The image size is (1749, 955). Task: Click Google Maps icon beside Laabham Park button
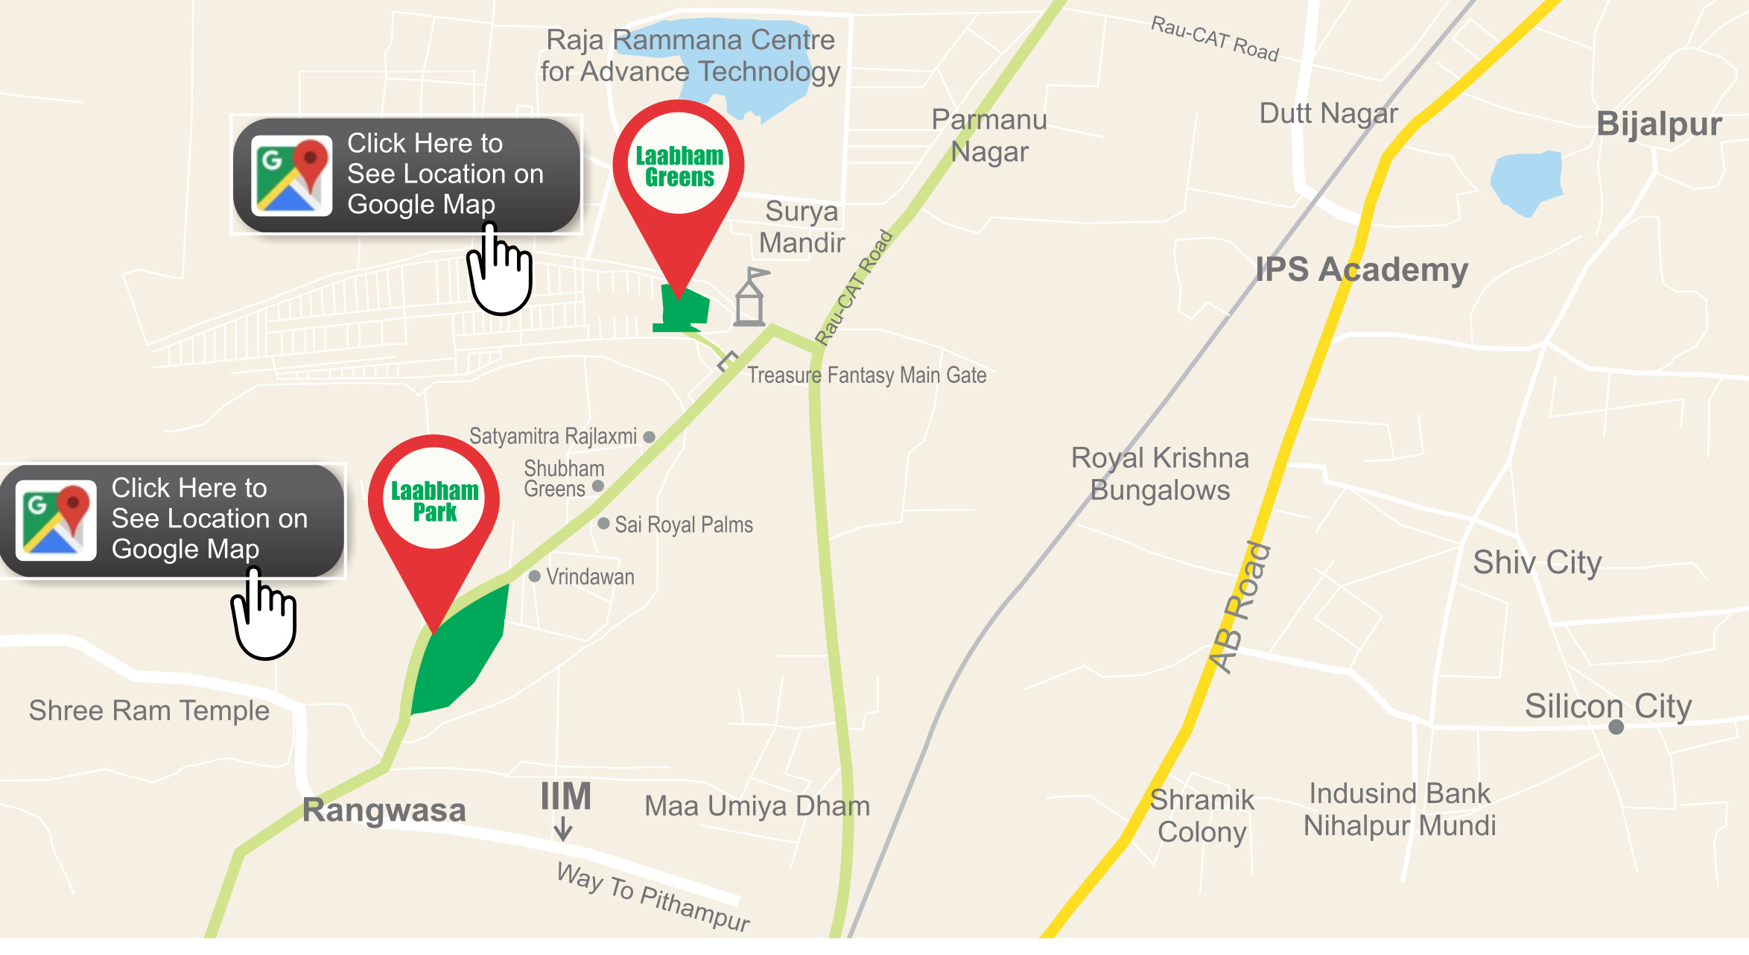click(56, 521)
